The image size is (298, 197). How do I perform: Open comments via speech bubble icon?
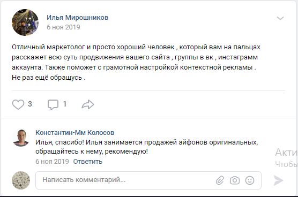pos(53,104)
